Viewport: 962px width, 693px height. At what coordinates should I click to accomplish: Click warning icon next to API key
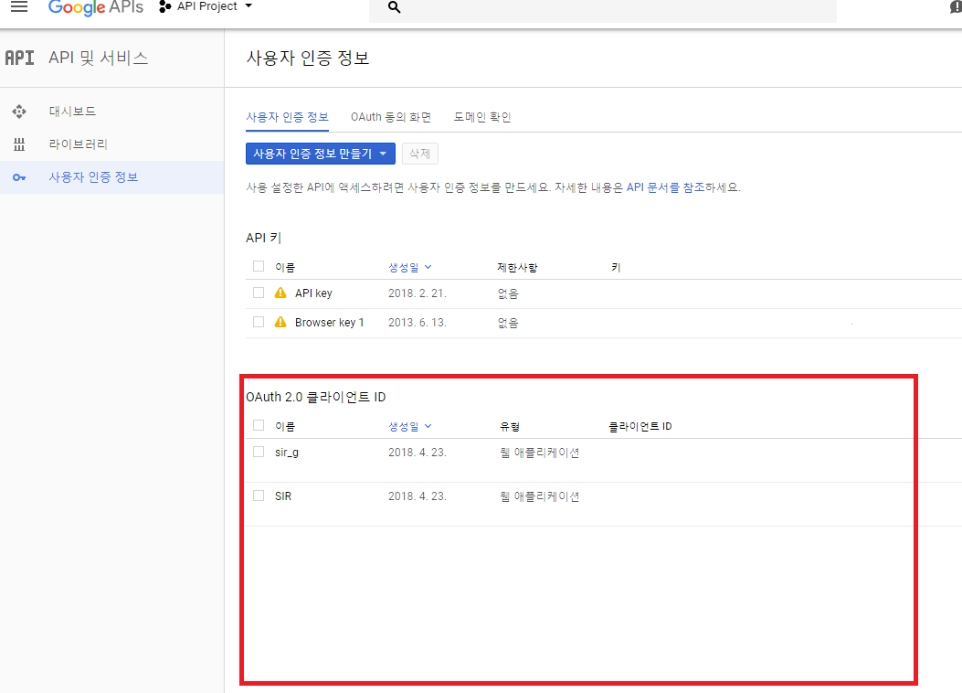pyautogui.click(x=281, y=293)
